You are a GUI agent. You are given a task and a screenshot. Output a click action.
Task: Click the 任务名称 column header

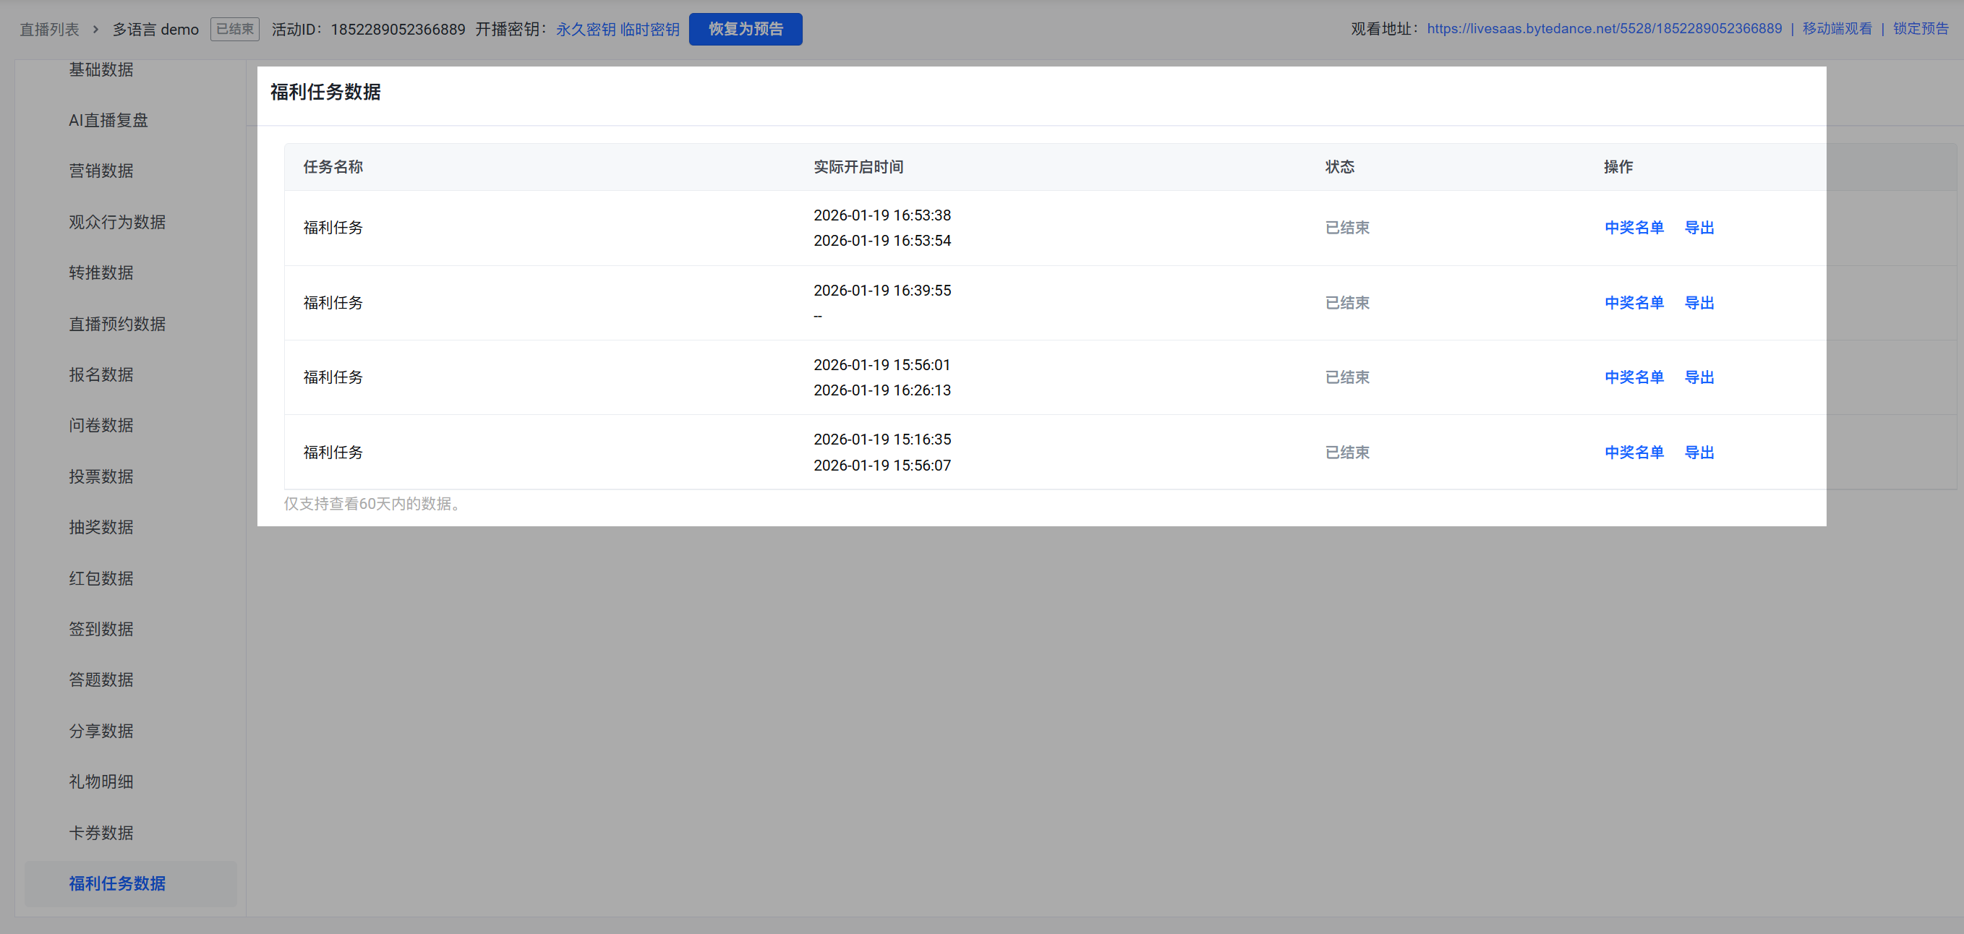tap(333, 166)
